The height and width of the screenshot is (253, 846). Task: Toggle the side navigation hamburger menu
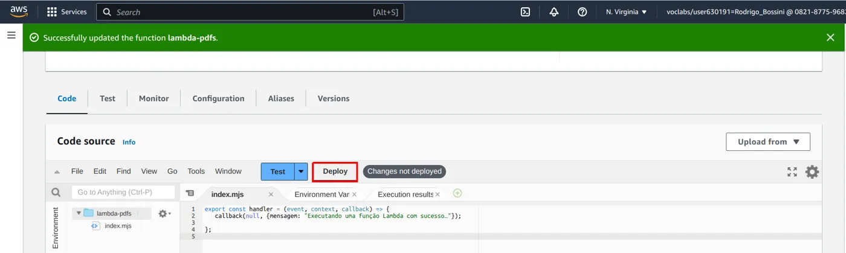point(11,36)
